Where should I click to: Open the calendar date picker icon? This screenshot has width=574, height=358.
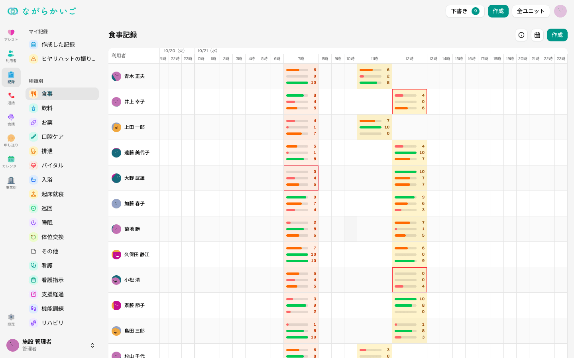coord(537,35)
